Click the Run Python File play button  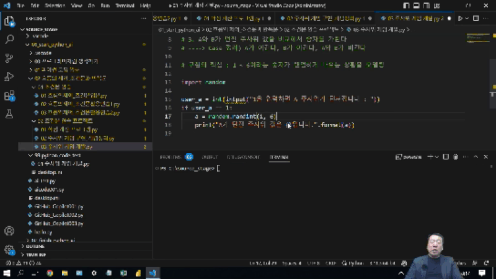[460, 19]
